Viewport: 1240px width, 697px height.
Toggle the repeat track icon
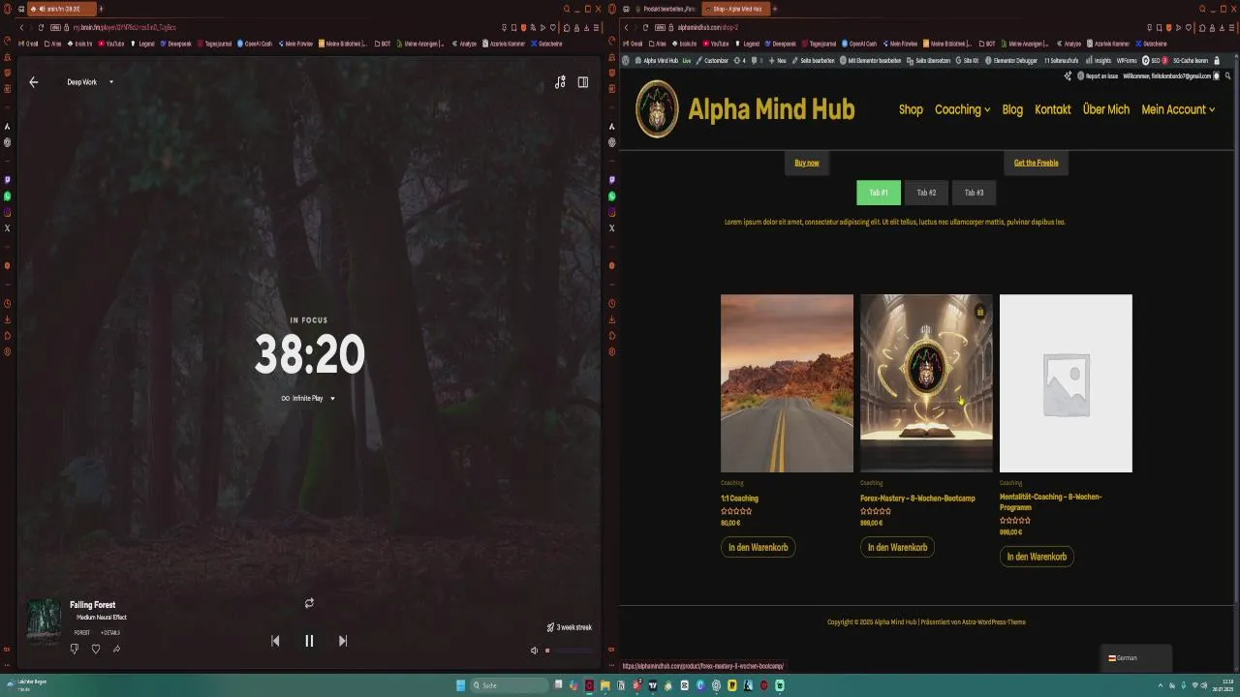point(309,603)
